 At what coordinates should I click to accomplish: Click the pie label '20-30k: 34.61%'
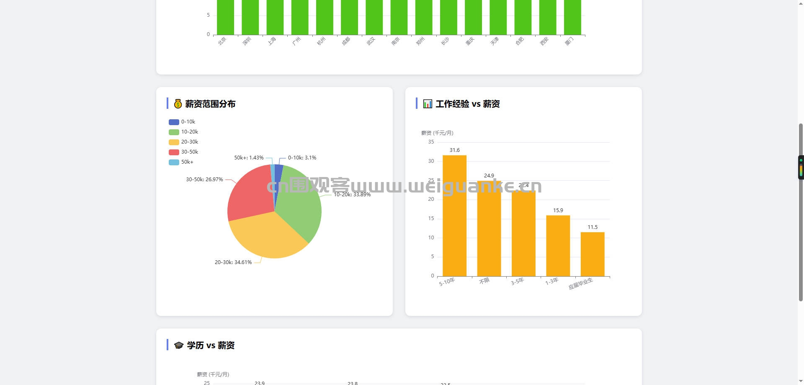pyautogui.click(x=233, y=262)
